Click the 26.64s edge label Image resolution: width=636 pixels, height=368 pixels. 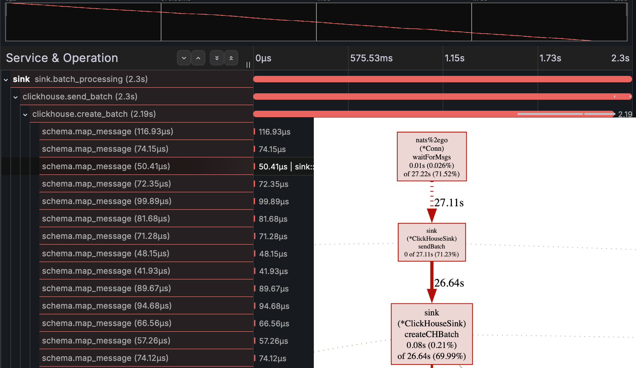pyautogui.click(x=449, y=283)
